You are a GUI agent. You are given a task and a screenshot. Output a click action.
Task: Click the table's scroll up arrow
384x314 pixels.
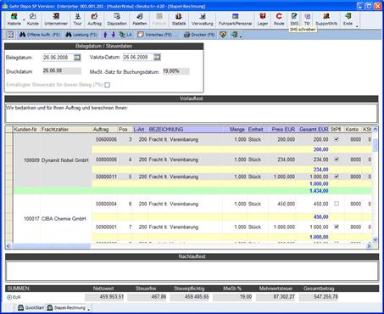(376, 130)
